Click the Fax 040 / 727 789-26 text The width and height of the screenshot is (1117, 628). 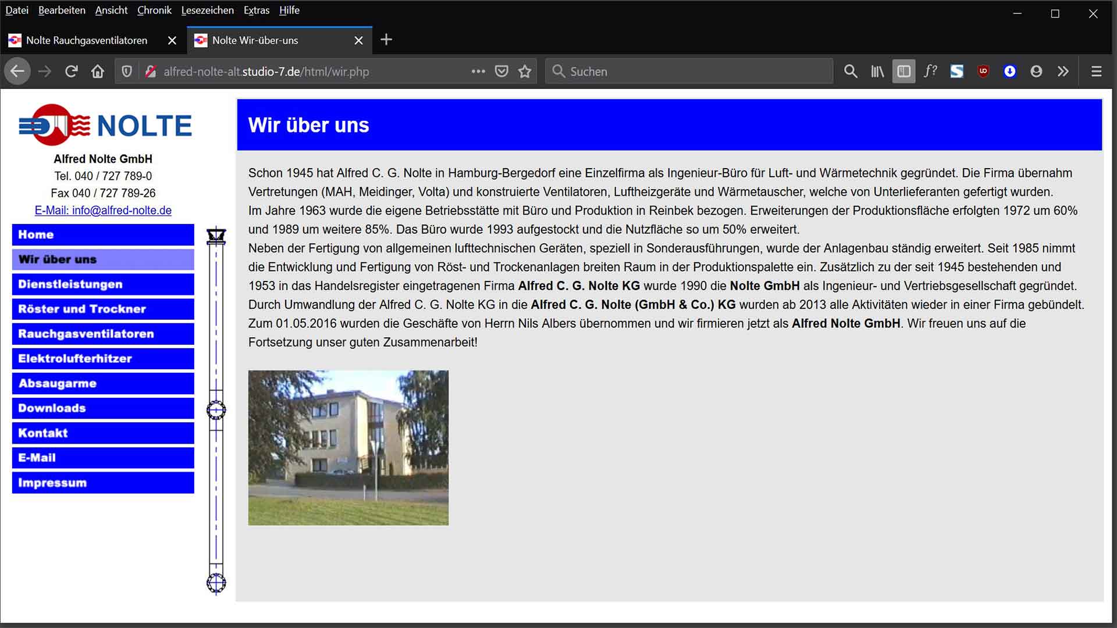coord(103,193)
